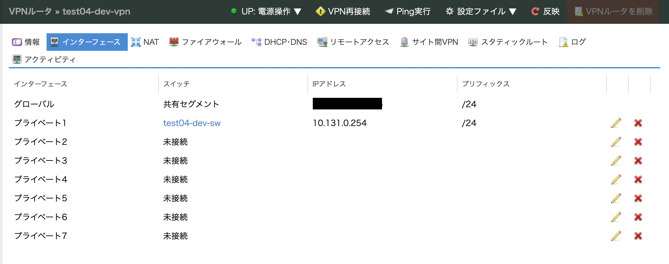Click the pencil icon for プライベート3
Viewport: 669px width, 264px height.
(616, 161)
